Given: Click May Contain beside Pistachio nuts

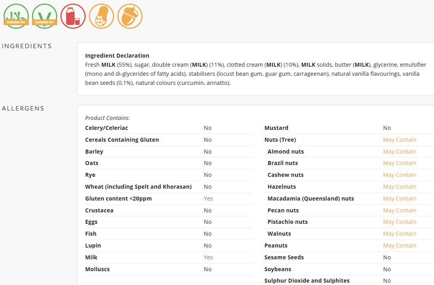Looking at the screenshot, I should point(399,222).
